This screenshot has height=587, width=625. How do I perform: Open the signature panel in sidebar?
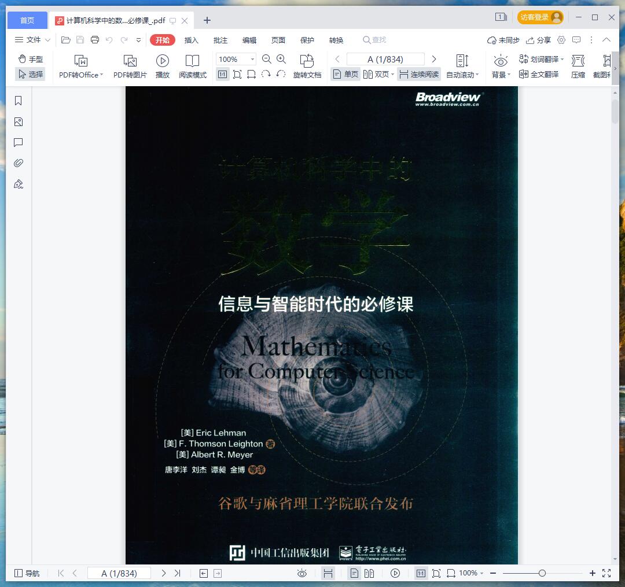(19, 184)
